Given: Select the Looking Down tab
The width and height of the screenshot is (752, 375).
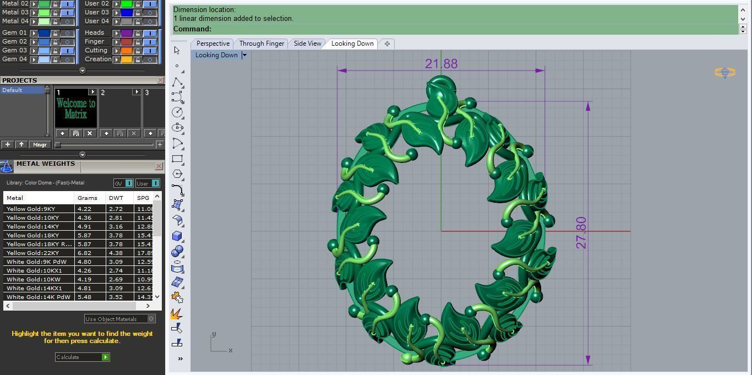Looking at the screenshot, I should point(352,44).
